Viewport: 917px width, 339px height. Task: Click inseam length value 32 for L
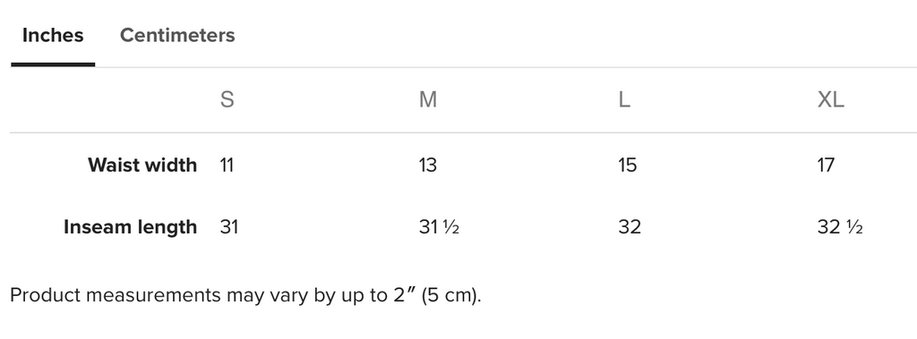[630, 227]
